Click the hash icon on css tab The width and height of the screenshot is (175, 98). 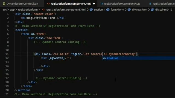point(150,4)
